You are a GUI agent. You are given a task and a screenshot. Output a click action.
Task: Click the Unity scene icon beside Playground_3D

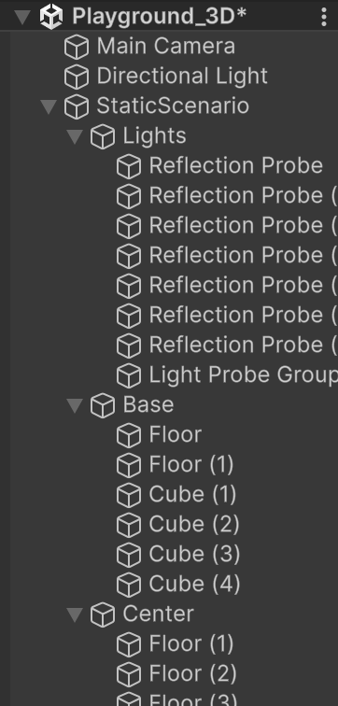click(x=51, y=17)
